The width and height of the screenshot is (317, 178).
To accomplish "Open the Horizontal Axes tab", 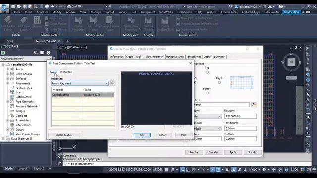I will pyautogui.click(x=175, y=57).
